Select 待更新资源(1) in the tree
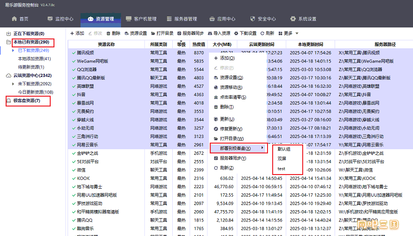413x236 pixels. pos(31,67)
